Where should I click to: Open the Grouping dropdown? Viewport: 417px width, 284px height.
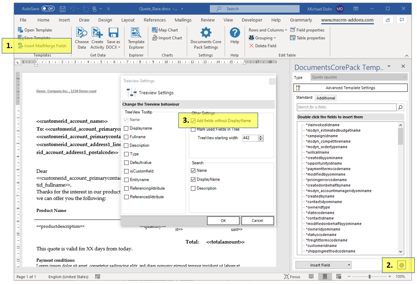[262, 38]
